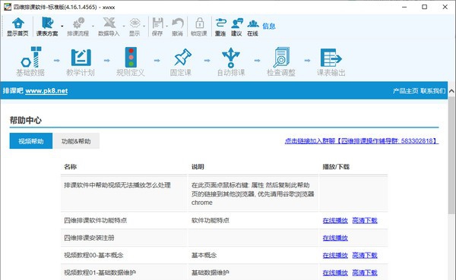The width and height of the screenshot is (456, 280).
Task: Select the row text 排课软件中帮助视频无法播放怎么处理
Action: click(117, 185)
